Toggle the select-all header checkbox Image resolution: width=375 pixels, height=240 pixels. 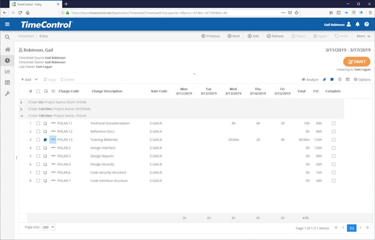click(x=38, y=91)
